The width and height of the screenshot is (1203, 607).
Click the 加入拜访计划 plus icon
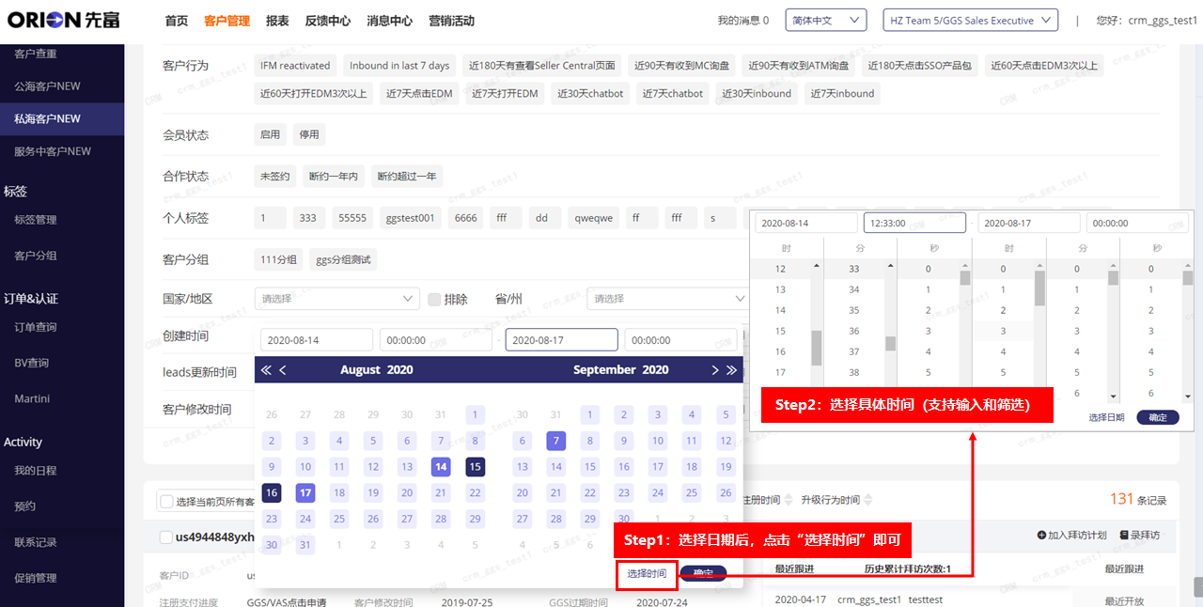point(1041,535)
